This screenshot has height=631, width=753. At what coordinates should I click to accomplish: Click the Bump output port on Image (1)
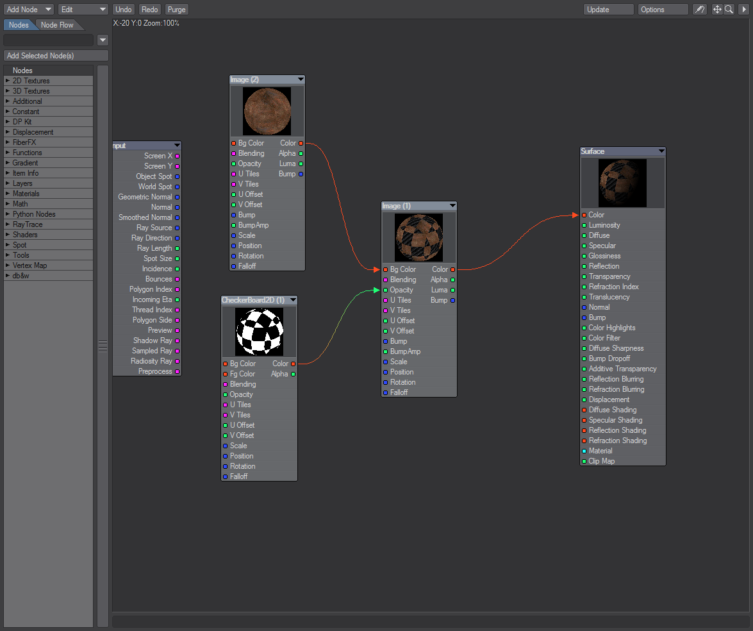click(x=452, y=300)
